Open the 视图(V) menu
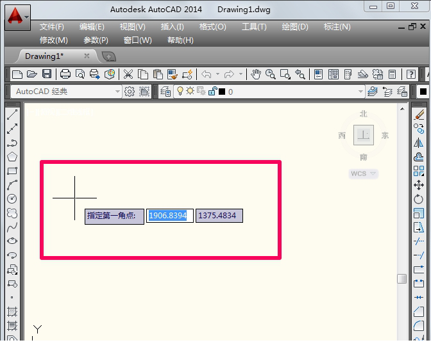This screenshot has width=431, height=354. [x=133, y=27]
